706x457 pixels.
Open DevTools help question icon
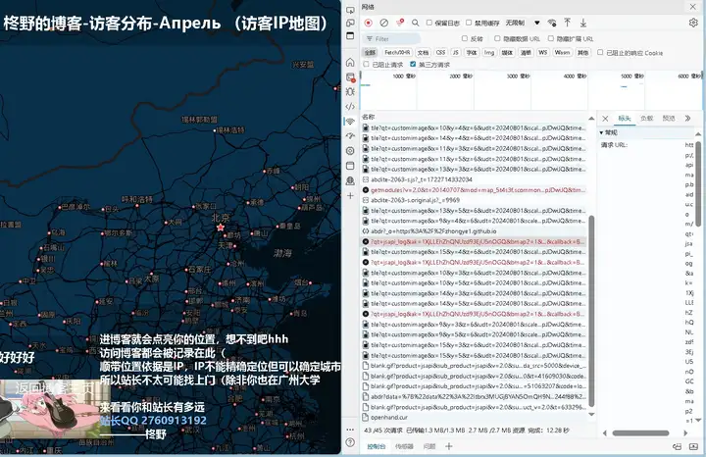pos(350,442)
